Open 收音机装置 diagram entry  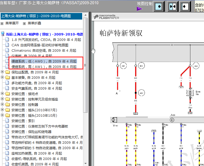pos(35,164)
